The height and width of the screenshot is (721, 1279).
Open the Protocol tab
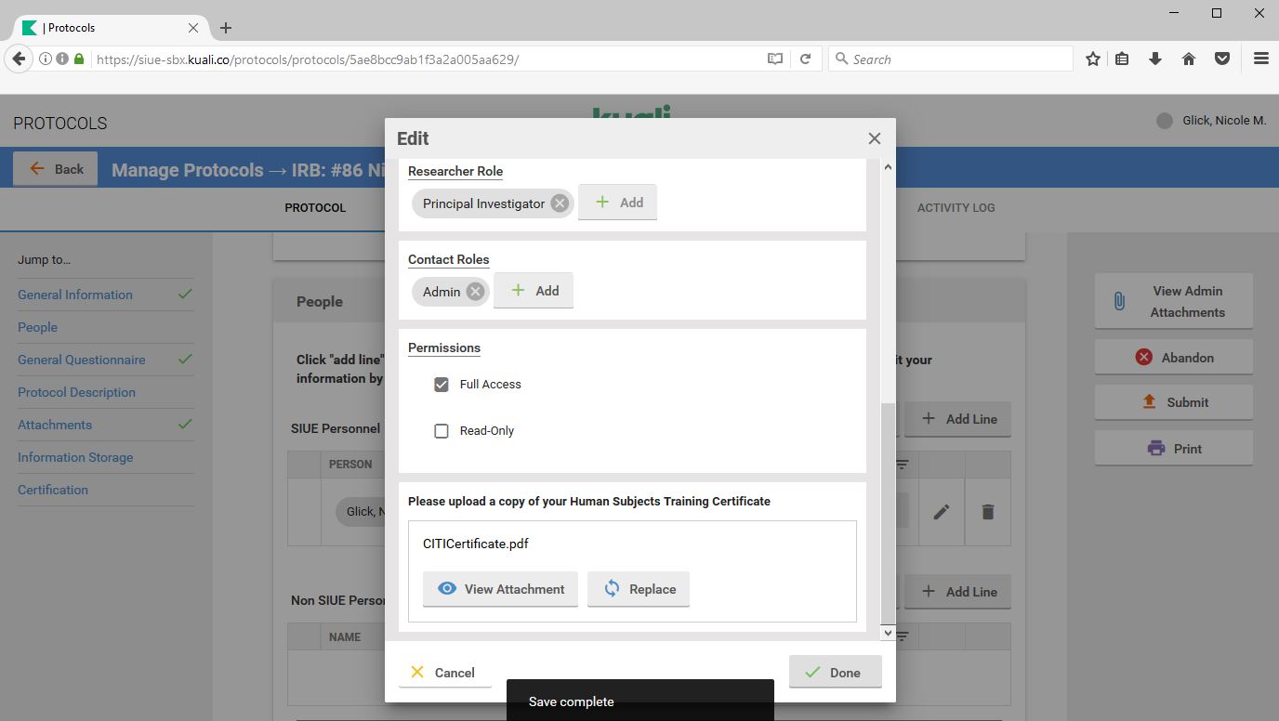[x=315, y=208]
